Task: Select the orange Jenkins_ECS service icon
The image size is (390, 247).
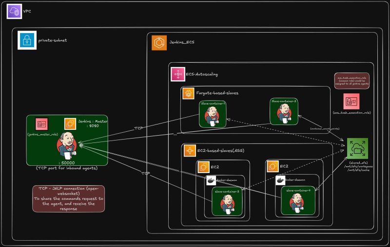Action: 159,43
